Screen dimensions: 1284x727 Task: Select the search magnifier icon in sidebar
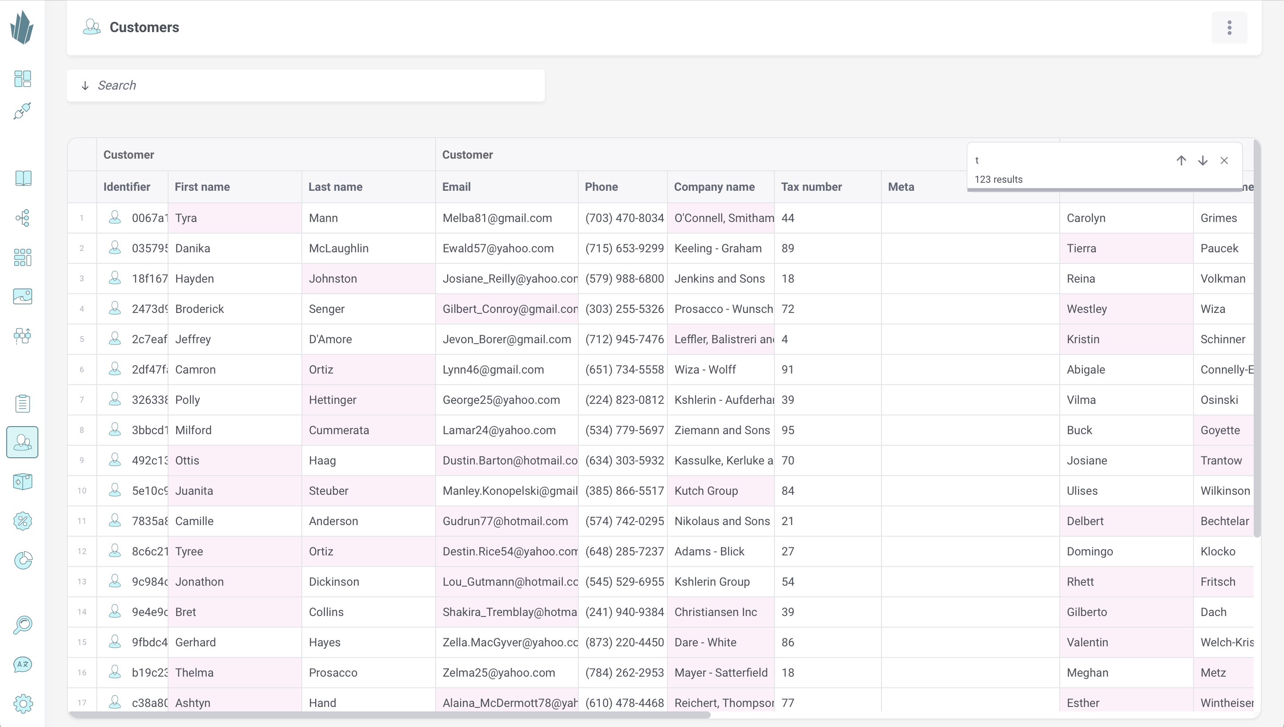coord(24,625)
